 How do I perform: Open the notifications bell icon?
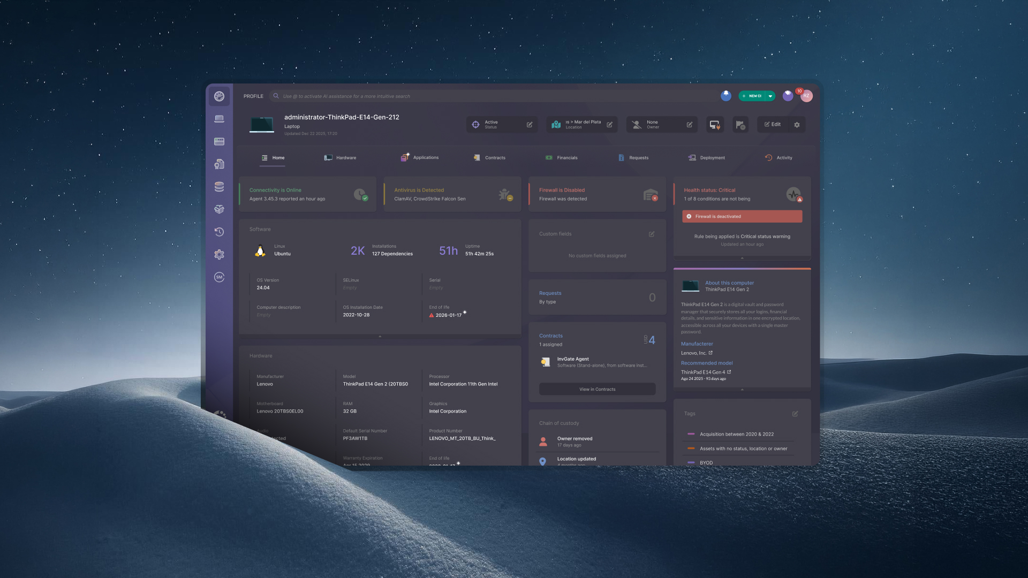click(726, 96)
